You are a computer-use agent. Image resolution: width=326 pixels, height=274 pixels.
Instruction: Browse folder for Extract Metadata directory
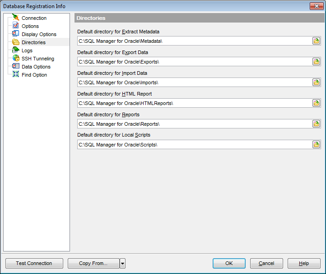pos(316,41)
